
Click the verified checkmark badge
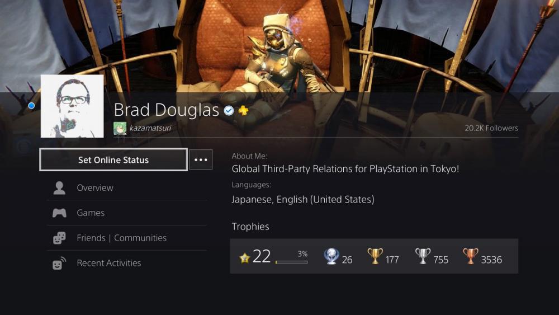point(229,111)
